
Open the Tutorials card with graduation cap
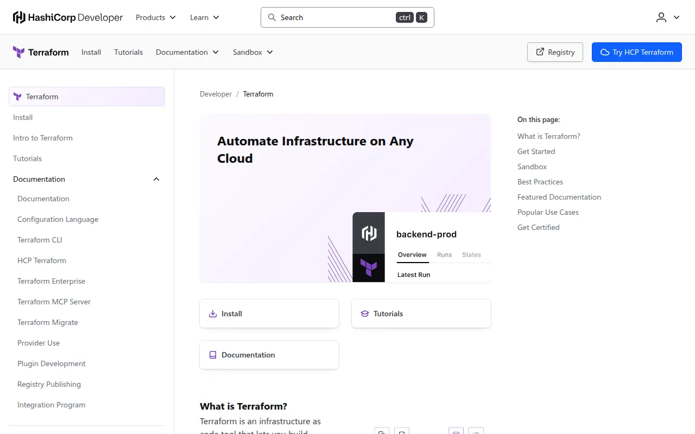[x=421, y=314]
